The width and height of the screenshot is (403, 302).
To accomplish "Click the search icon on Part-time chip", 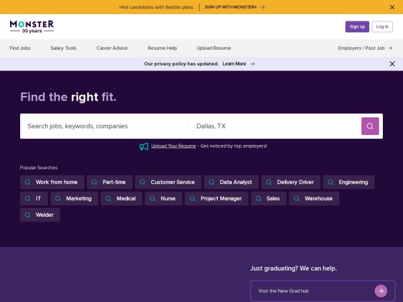I will tap(94, 182).
